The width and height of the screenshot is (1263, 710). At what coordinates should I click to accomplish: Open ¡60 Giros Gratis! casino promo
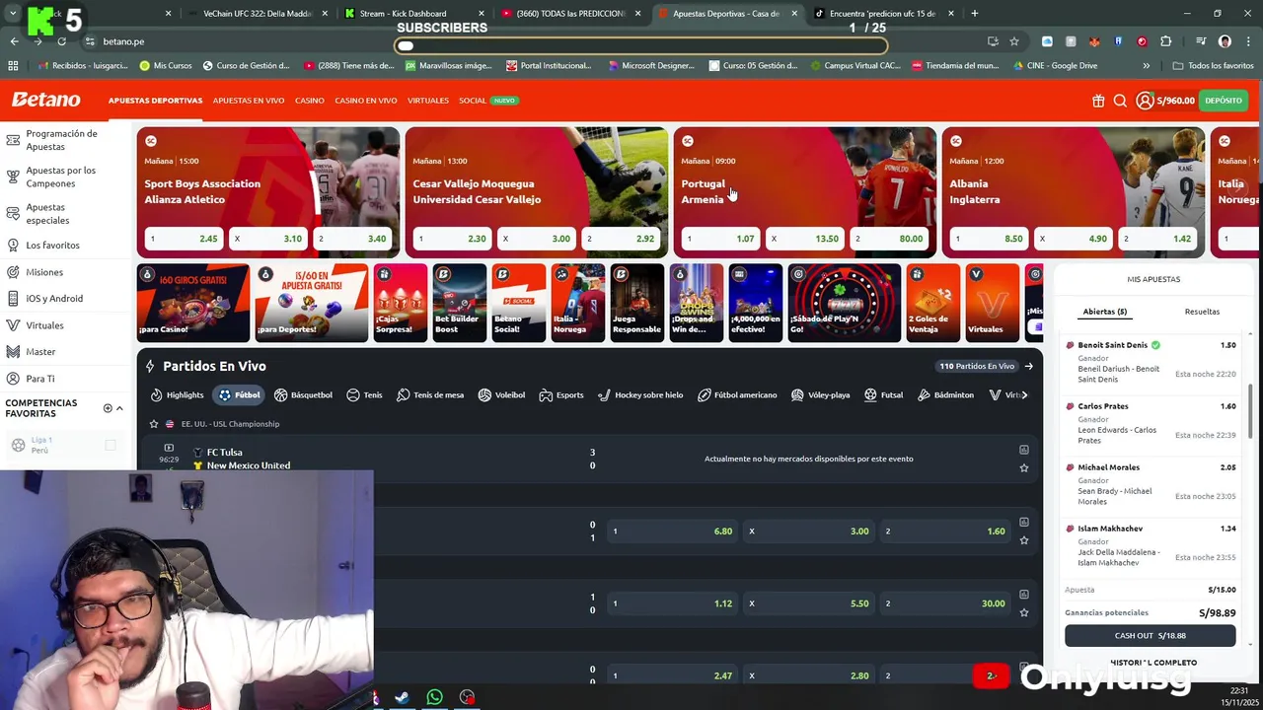[193, 303]
